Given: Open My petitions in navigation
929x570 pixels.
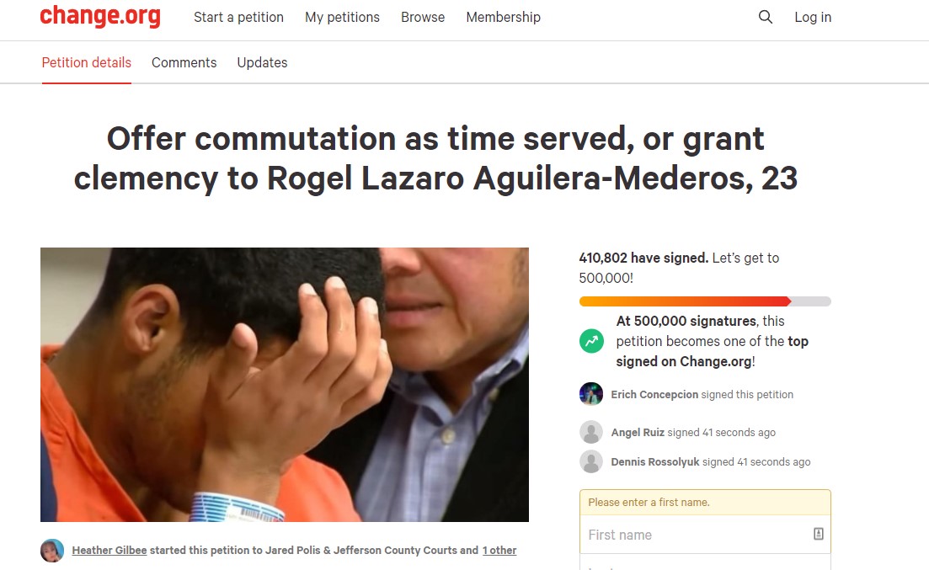Looking at the screenshot, I should [343, 17].
